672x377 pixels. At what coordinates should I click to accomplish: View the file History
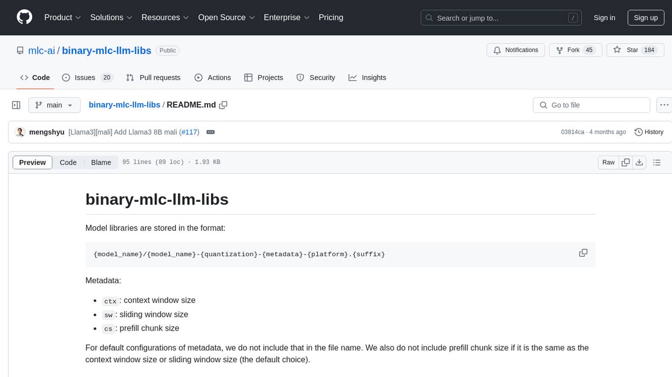(x=649, y=132)
